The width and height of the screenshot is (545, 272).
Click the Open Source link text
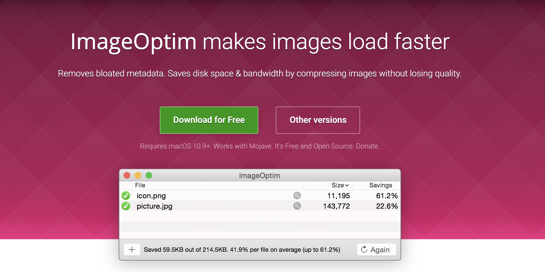point(333,146)
